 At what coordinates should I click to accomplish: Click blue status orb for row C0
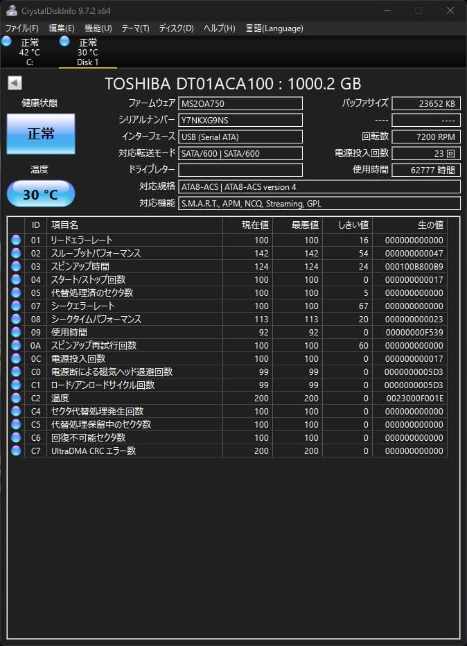click(x=16, y=372)
